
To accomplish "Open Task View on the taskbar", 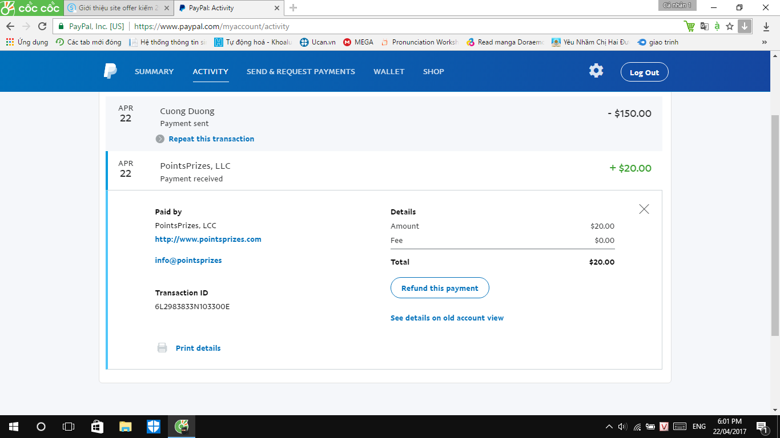I will pyautogui.click(x=69, y=427).
